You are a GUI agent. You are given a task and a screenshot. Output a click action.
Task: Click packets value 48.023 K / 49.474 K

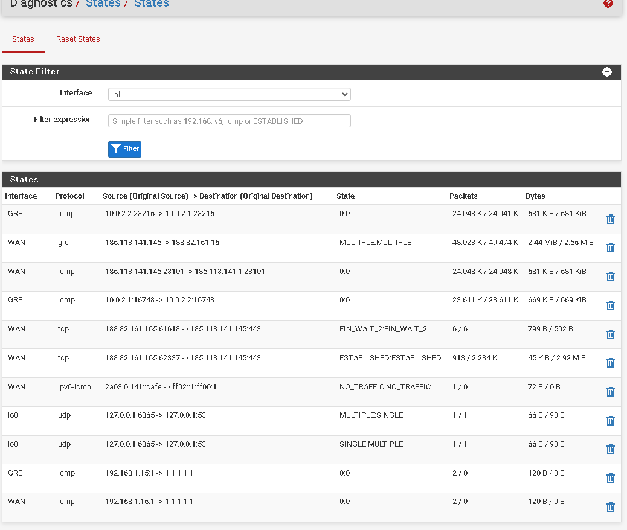click(486, 243)
